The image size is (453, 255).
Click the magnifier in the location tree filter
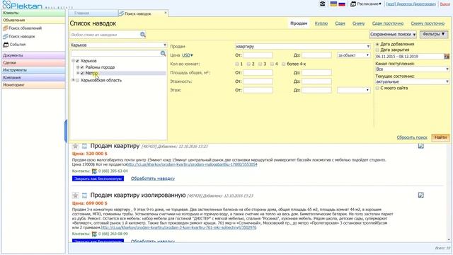tap(163, 54)
